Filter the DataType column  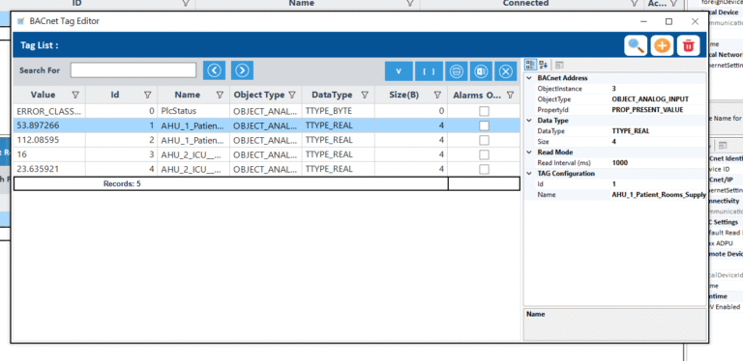click(365, 95)
